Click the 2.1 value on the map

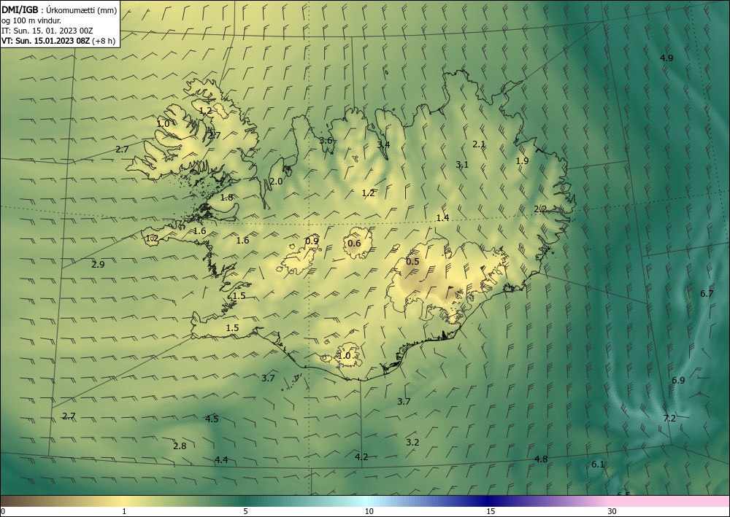point(479,144)
